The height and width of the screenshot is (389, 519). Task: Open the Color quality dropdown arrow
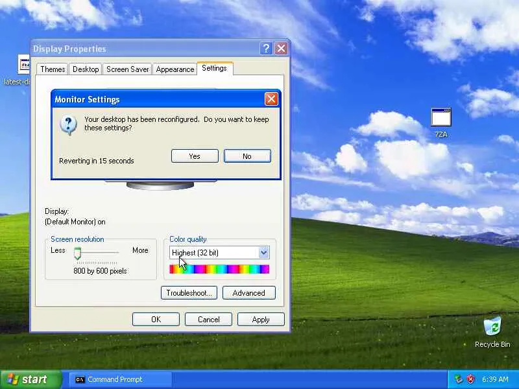[264, 253]
